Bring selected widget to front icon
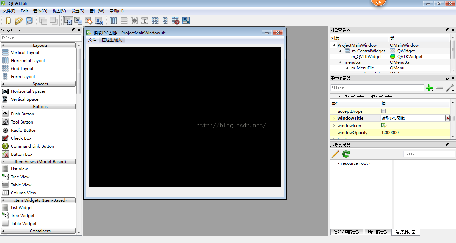 pos(53,21)
